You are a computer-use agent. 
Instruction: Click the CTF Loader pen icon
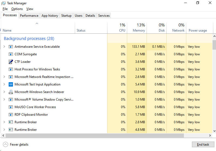(x=11, y=62)
